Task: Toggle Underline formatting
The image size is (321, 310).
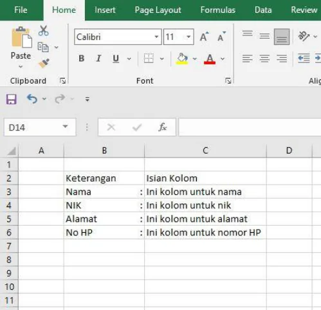Action: click(x=116, y=59)
